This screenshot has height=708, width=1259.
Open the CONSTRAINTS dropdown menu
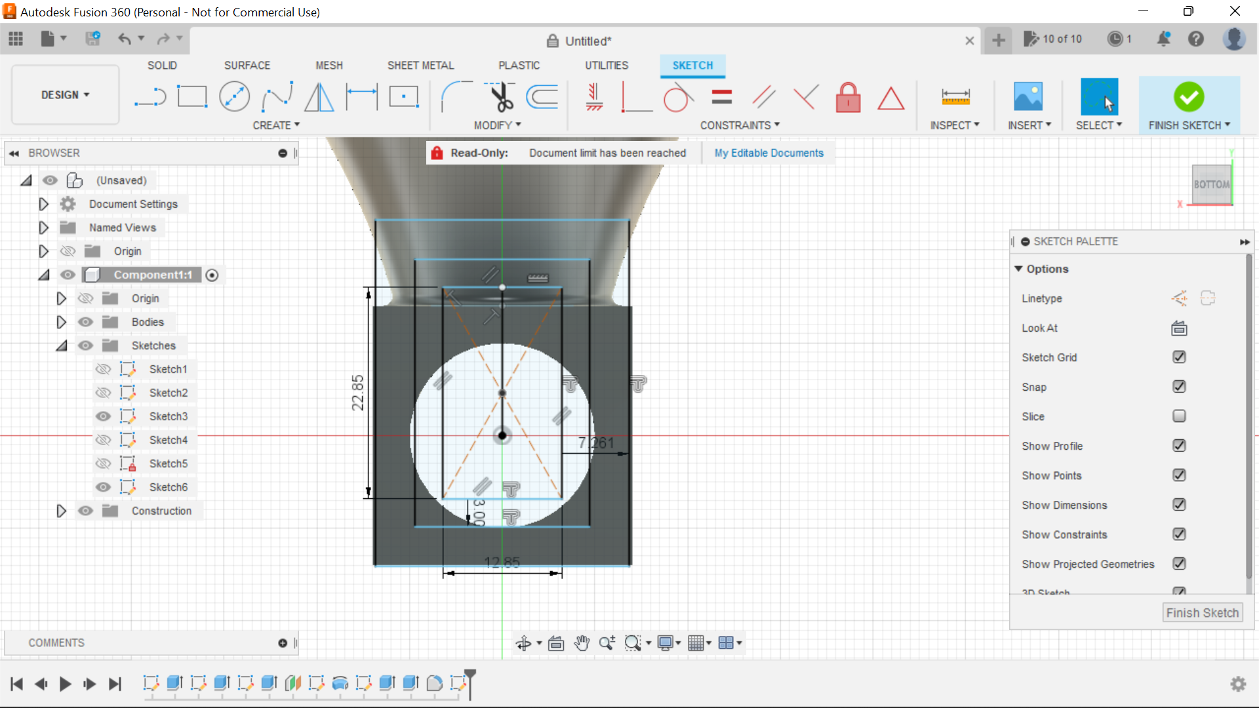740,125
